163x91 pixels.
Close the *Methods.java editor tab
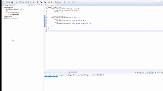pos(56,5)
